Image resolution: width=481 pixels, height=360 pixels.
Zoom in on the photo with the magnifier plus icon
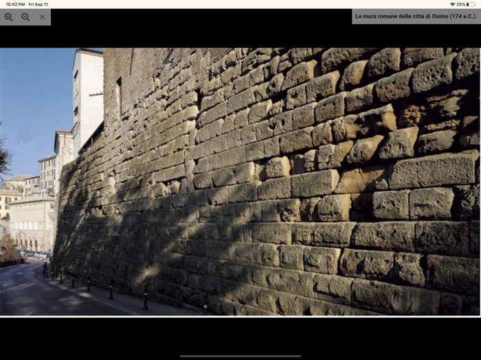(x=8, y=17)
